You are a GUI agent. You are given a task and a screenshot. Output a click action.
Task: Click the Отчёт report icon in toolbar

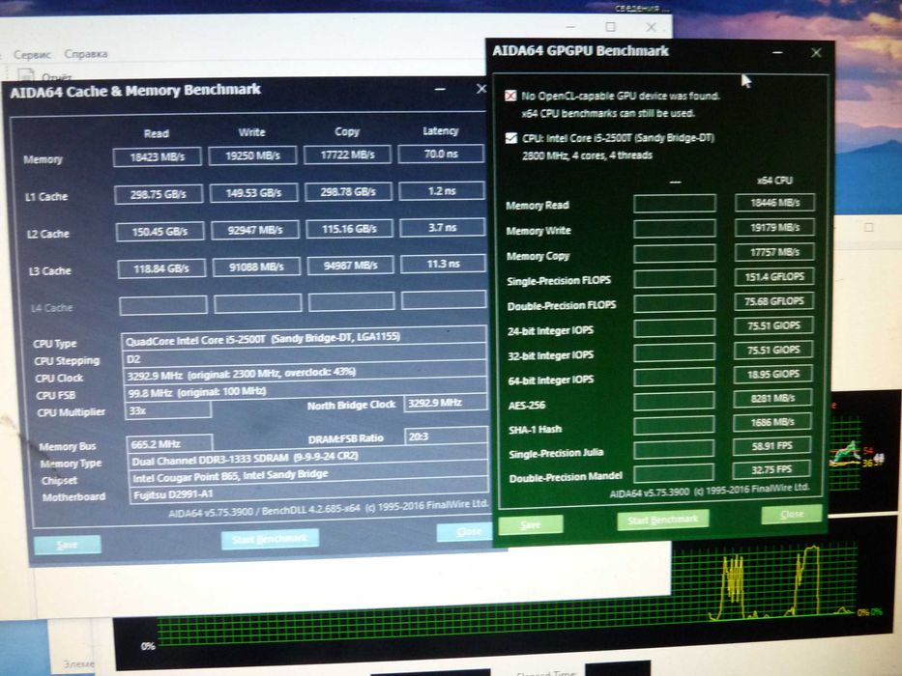pos(26,75)
